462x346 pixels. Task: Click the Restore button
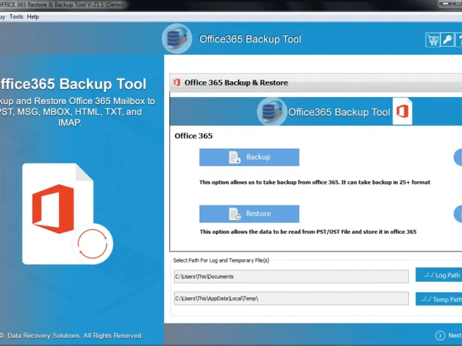coord(249,214)
